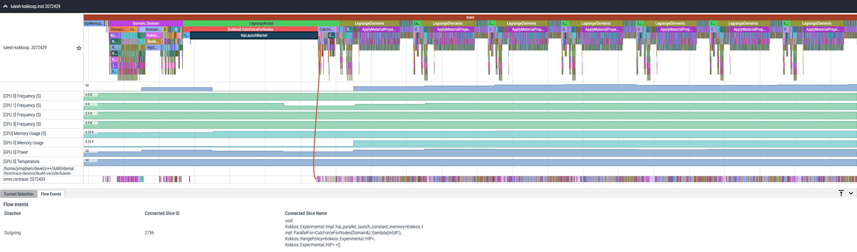857x252 pixels.
Task: Select the [GPU 0] Memory Usage track label
Action: pyautogui.click(x=23, y=143)
